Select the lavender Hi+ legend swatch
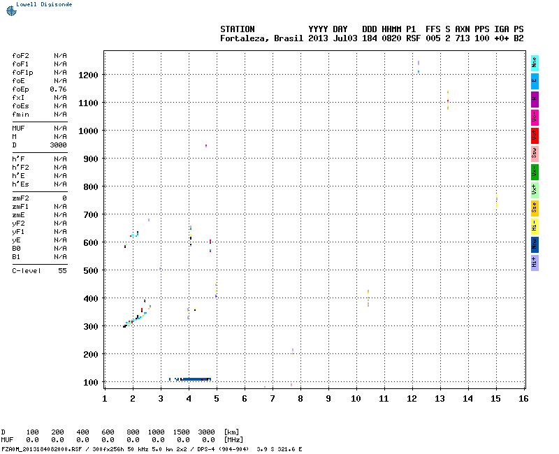The image size is (559, 454). pos(535,263)
